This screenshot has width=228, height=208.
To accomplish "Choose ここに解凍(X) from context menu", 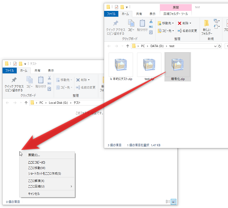I will pyautogui.click(x=47, y=181).
